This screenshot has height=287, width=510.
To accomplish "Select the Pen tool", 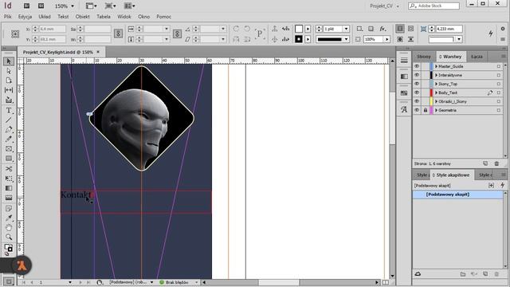I will coord(9,129).
